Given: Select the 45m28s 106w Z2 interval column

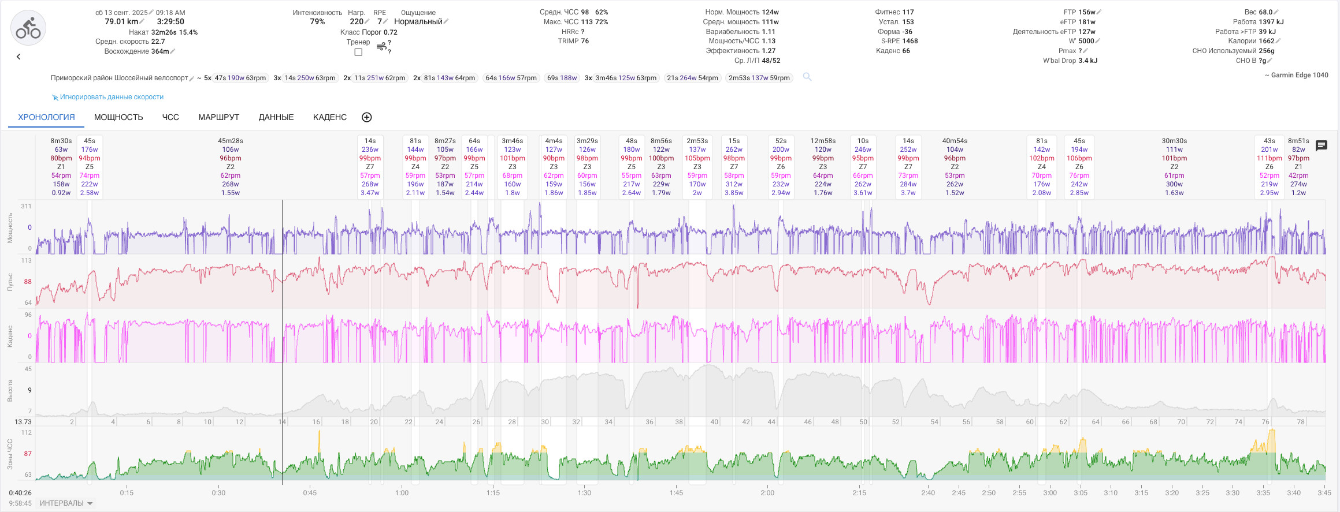Looking at the screenshot, I should pyautogui.click(x=231, y=167).
